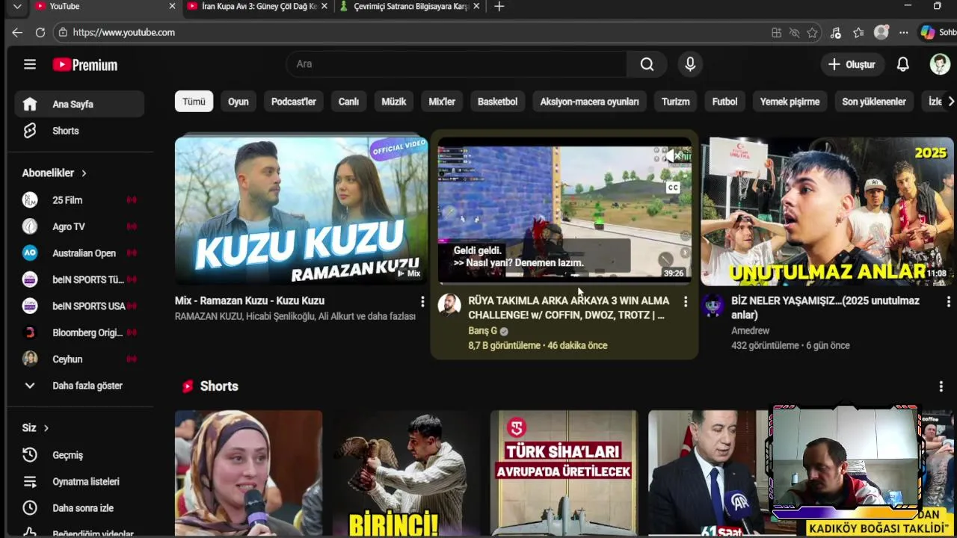The image size is (957, 538).
Task: Toggle mute on the previewing video
Action: tap(673, 155)
